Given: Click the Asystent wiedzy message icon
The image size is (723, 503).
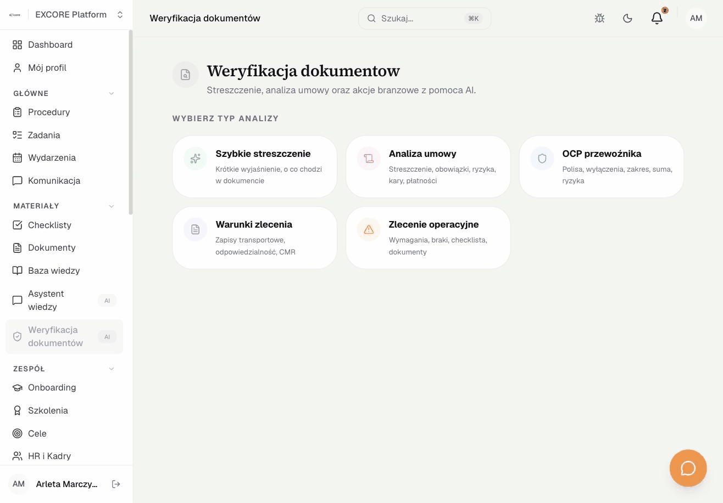Looking at the screenshot, I should 18,301.
